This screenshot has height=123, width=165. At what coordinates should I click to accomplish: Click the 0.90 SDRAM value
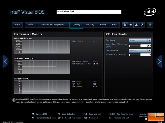pos(95,86)
